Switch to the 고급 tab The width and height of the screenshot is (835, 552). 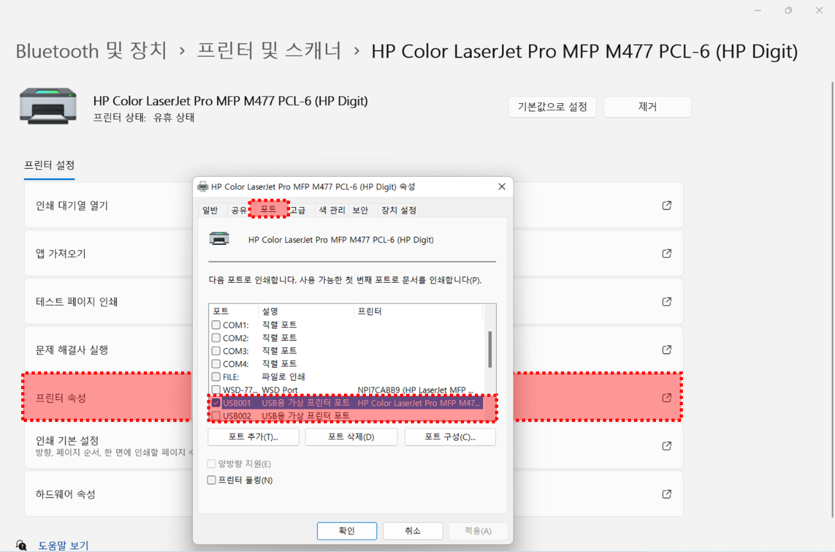(298, 210)
